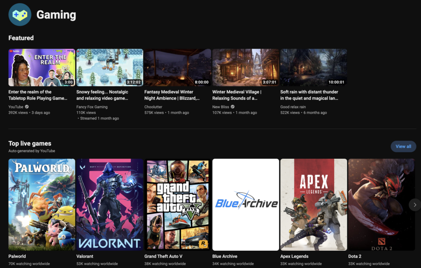421x268 pixels.
Task: Visit the Good relax rain channel
Action: click(x=293, y=107)
